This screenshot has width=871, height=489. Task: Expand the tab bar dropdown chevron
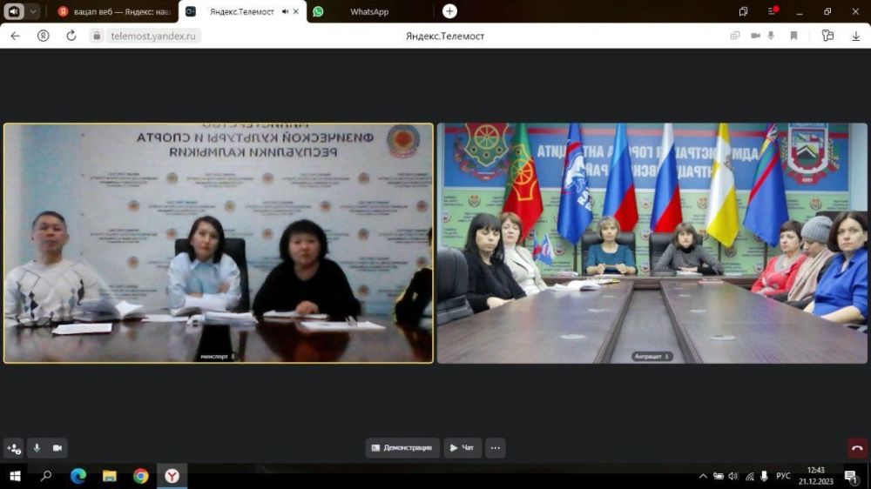point(33,11)
